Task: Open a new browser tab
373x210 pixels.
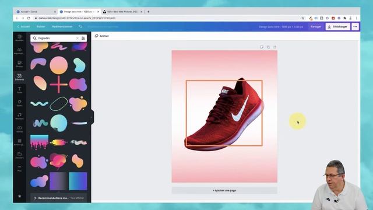Action: pos(148,12)
